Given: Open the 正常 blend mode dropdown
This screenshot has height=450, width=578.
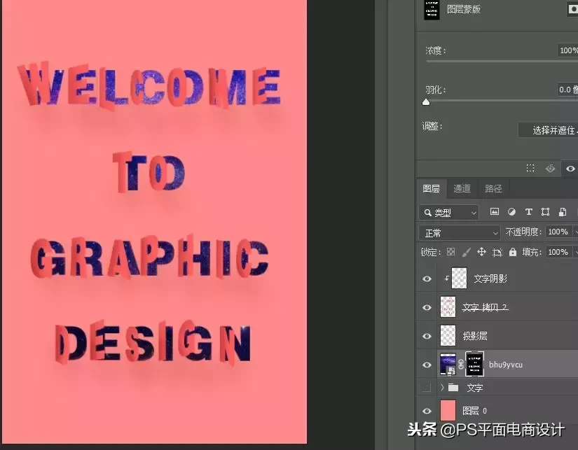Looking at the screenshot, I should 460,233.
